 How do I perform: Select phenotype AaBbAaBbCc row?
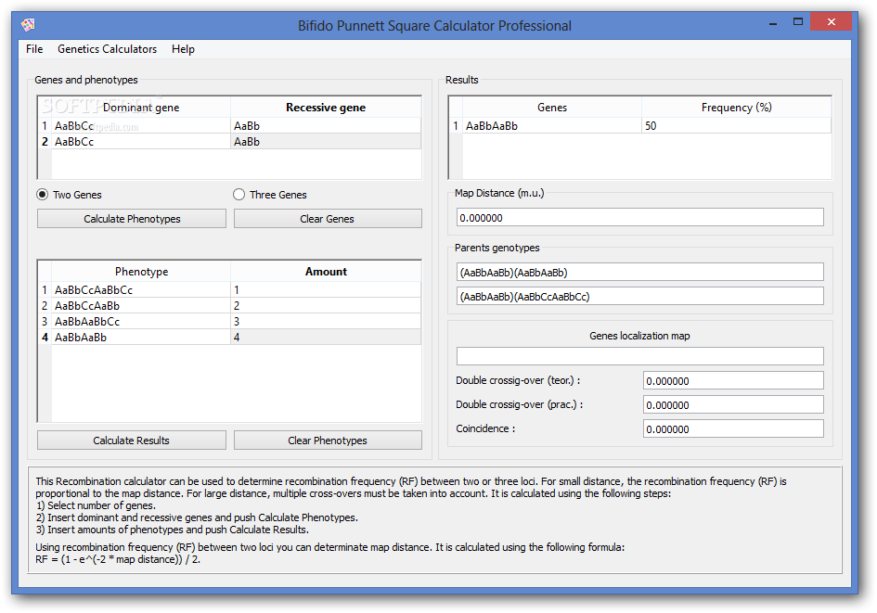click(x=141, y=321)
